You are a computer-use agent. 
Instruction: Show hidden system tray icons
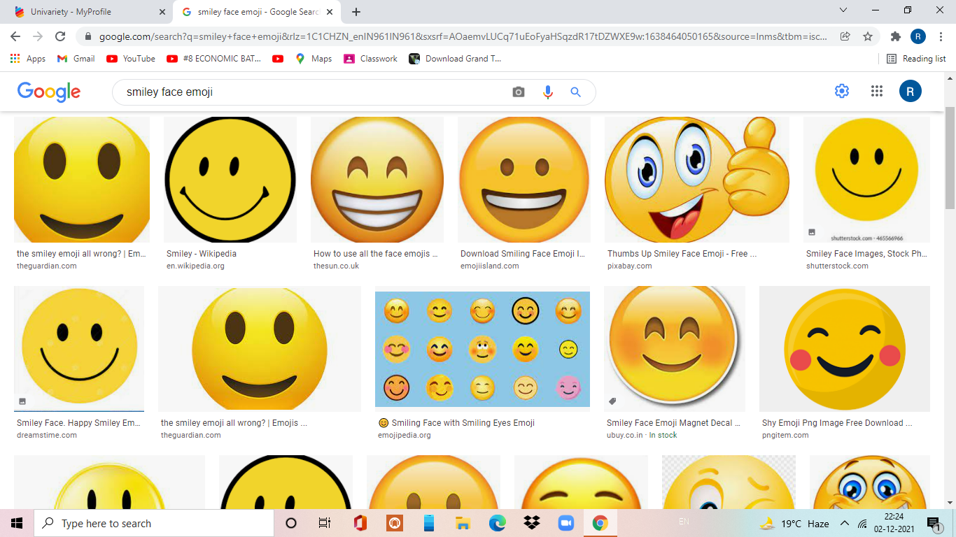point(845,523)
